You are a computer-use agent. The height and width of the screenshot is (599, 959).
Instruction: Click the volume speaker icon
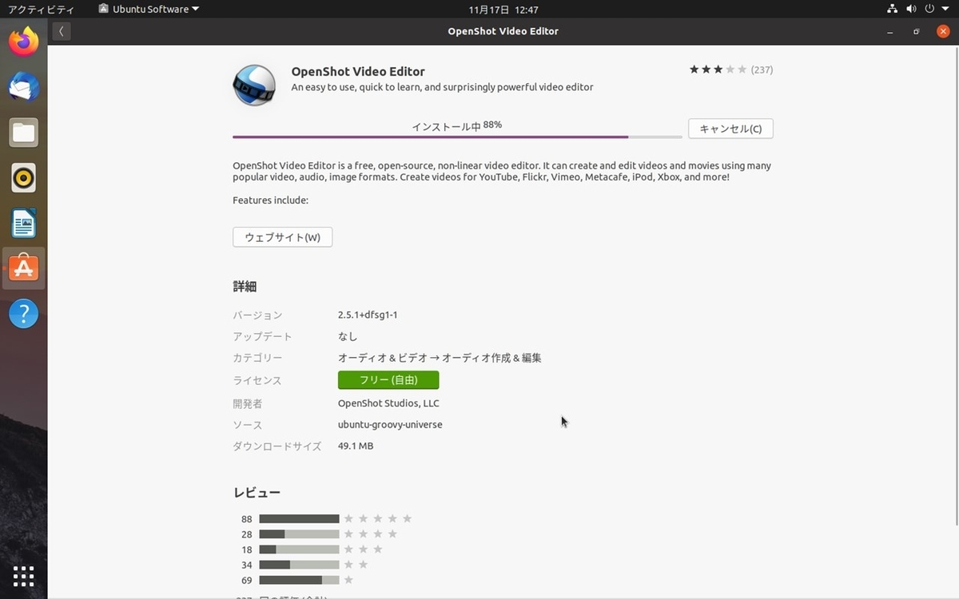pyautogui.click(x=911, y=10)
